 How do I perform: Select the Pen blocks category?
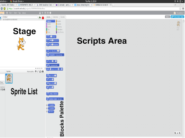coord(50,30)
